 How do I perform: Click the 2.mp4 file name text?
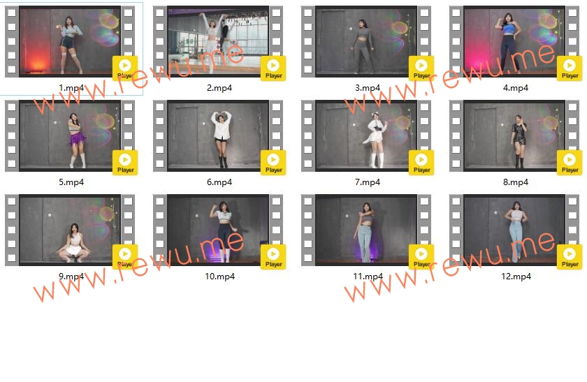(x=219, y=88)
